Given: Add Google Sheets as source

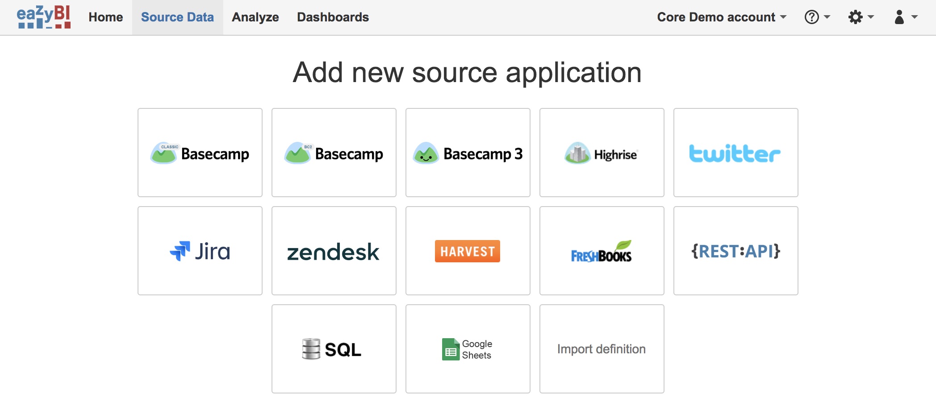Looking at the screenshot, I should pos(468,349).
